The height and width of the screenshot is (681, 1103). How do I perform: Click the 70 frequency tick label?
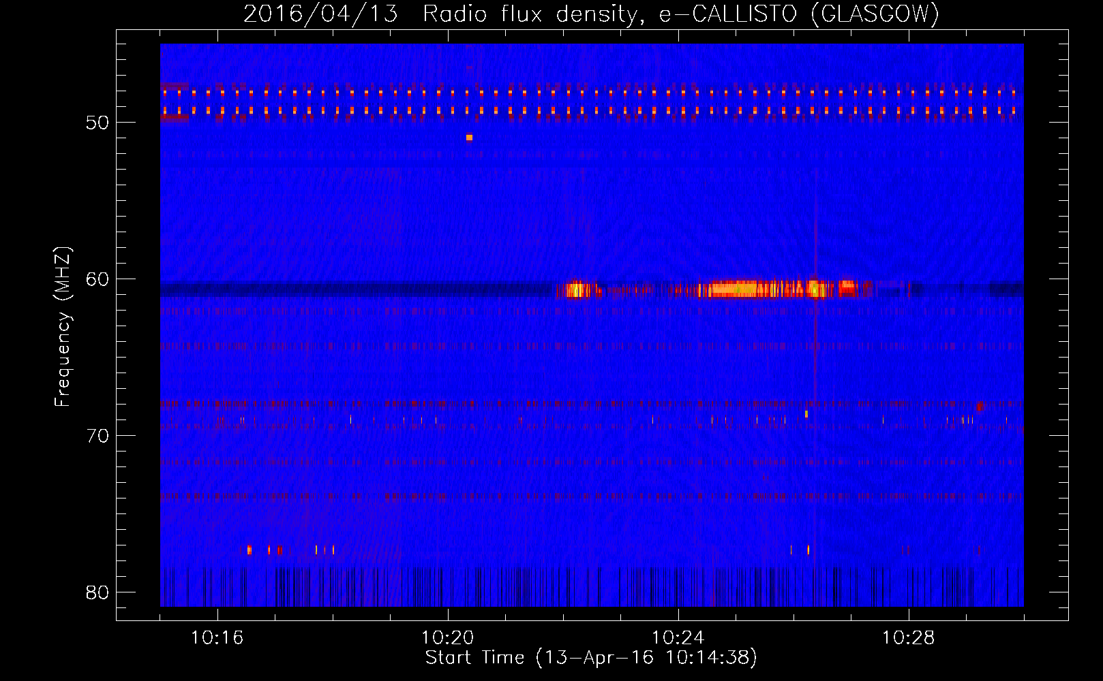point(98,436)
